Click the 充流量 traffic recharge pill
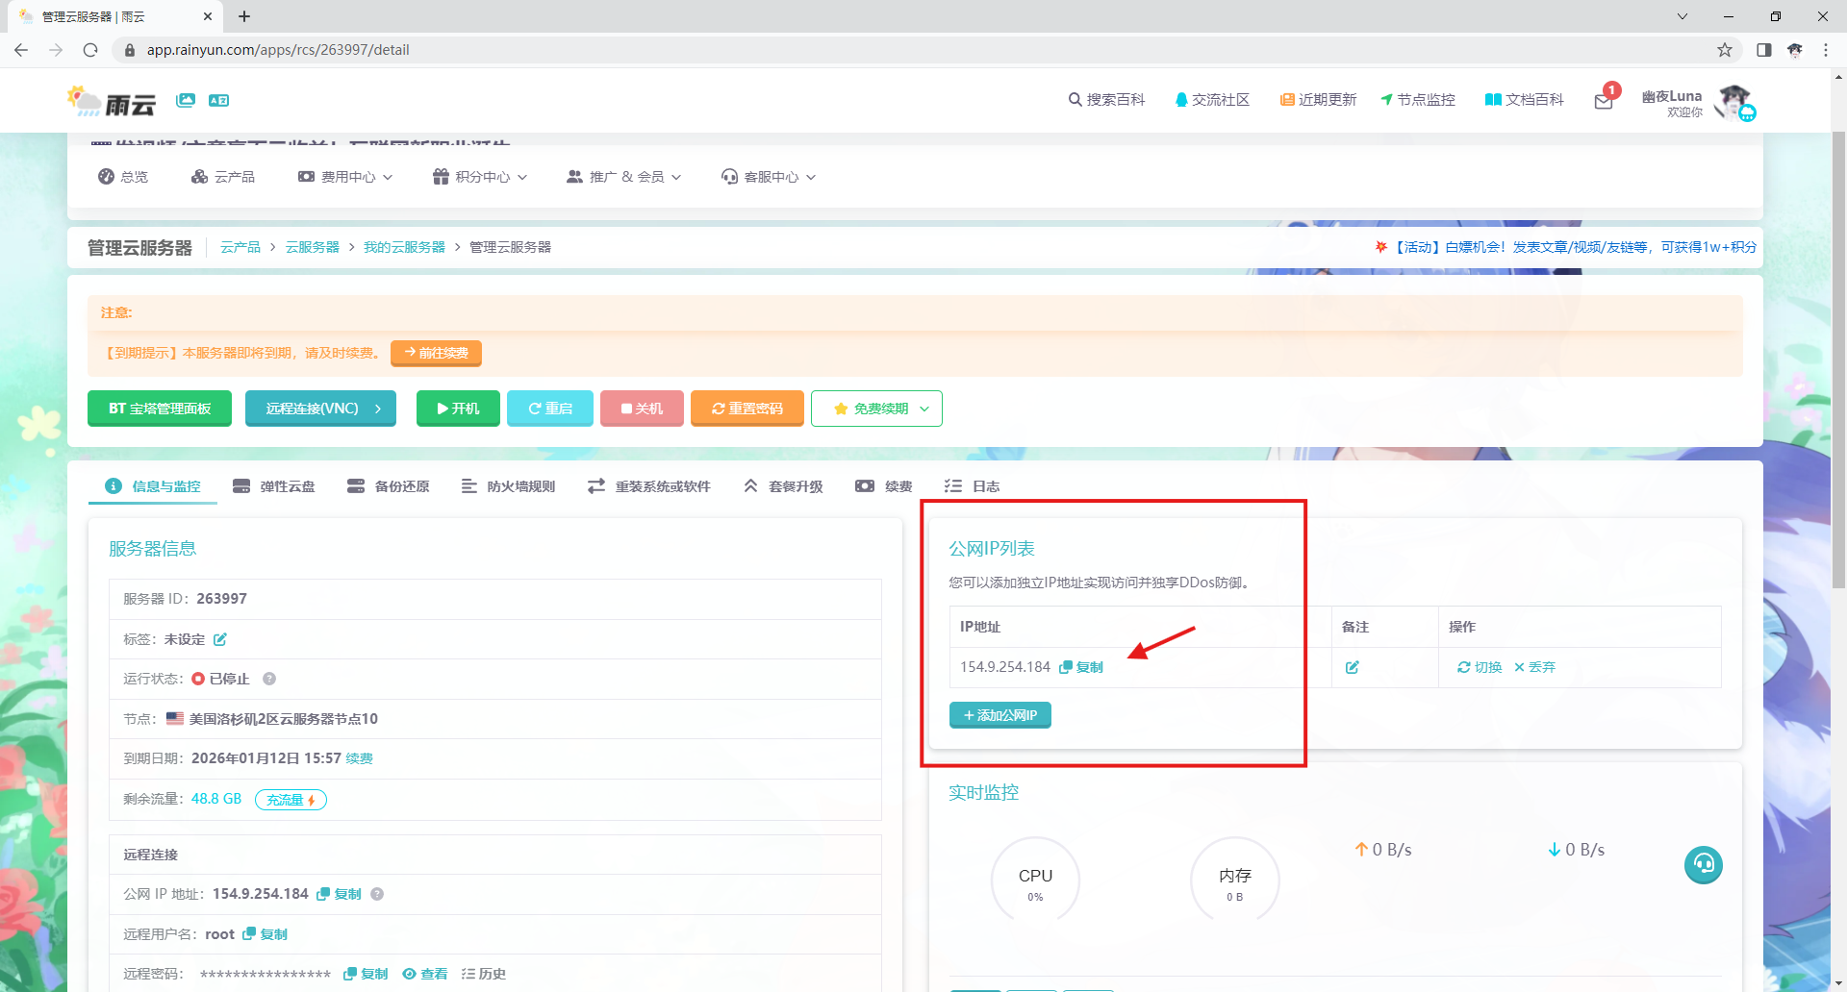 [291, 800]
